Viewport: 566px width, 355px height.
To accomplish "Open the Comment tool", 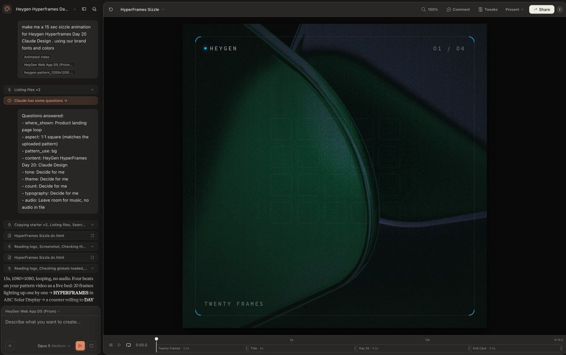I will tap(458, 9).
